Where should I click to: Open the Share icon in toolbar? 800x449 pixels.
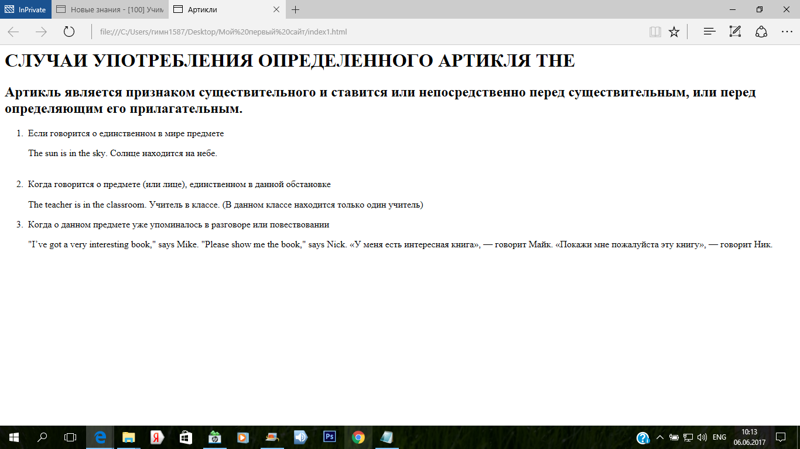[761, 32]
